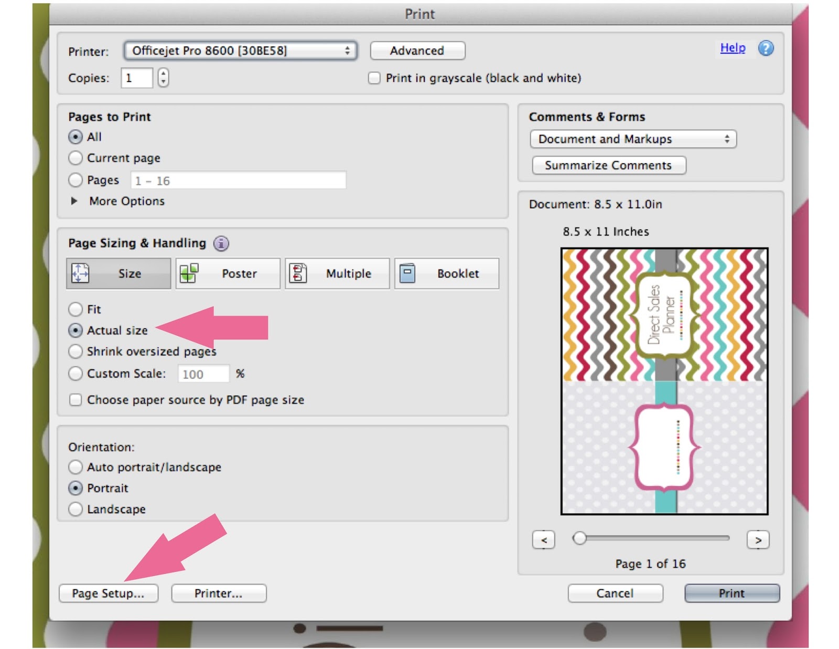The width and height of the screenshot is (839, 649).
Task: Choose the Multiple pages per sheet icon
Action: 298,273
